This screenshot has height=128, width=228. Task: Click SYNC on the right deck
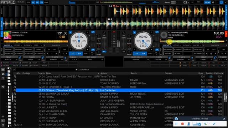[150, 54]
